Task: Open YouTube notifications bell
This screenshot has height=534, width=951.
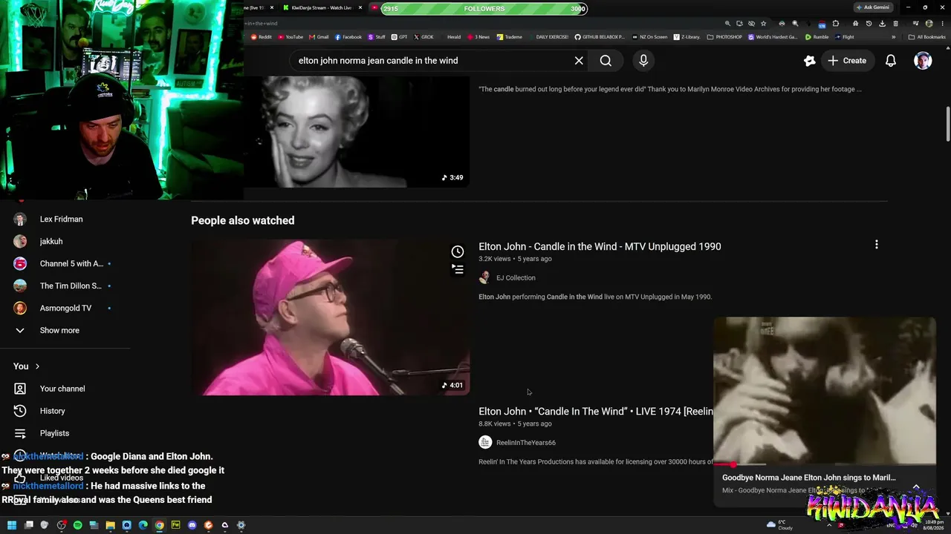Action: (x=890, y=61)
